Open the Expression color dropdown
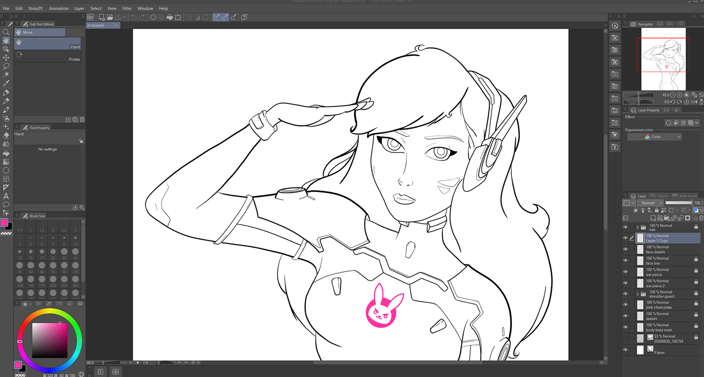This screenshot has width=704, height=377. tap(654, 136)
